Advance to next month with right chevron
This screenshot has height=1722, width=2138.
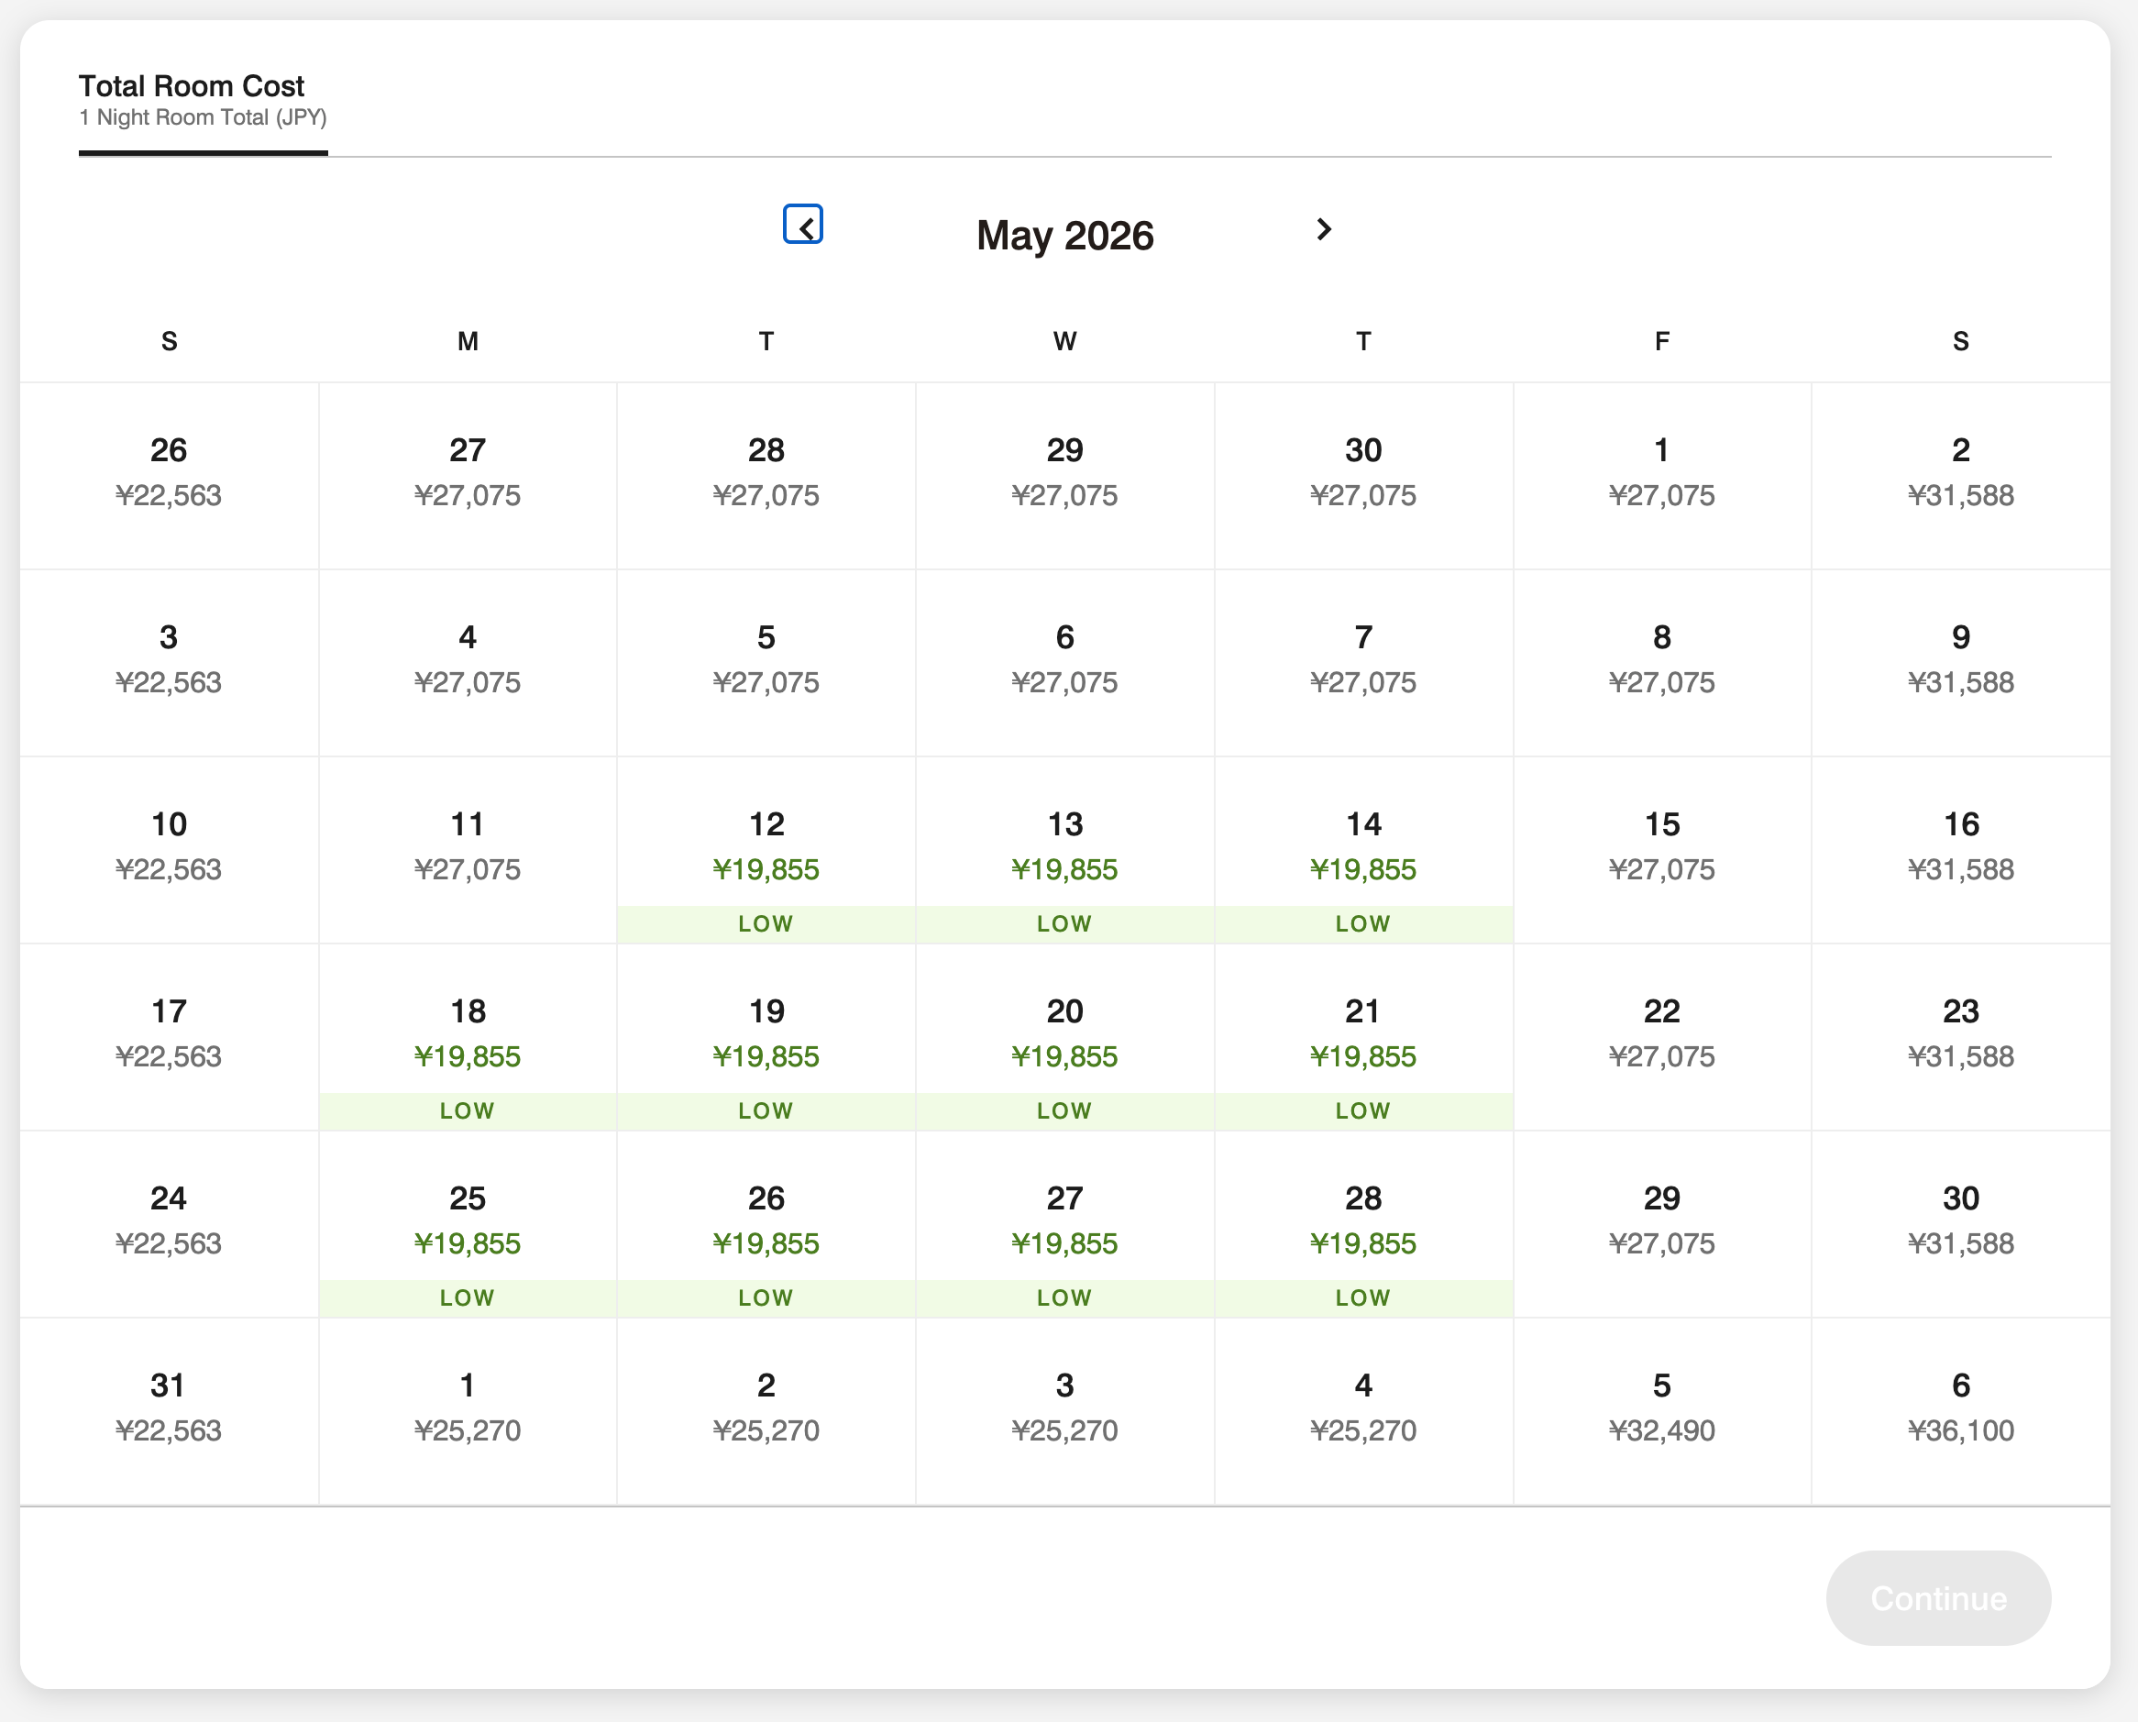click(1323, 229)
